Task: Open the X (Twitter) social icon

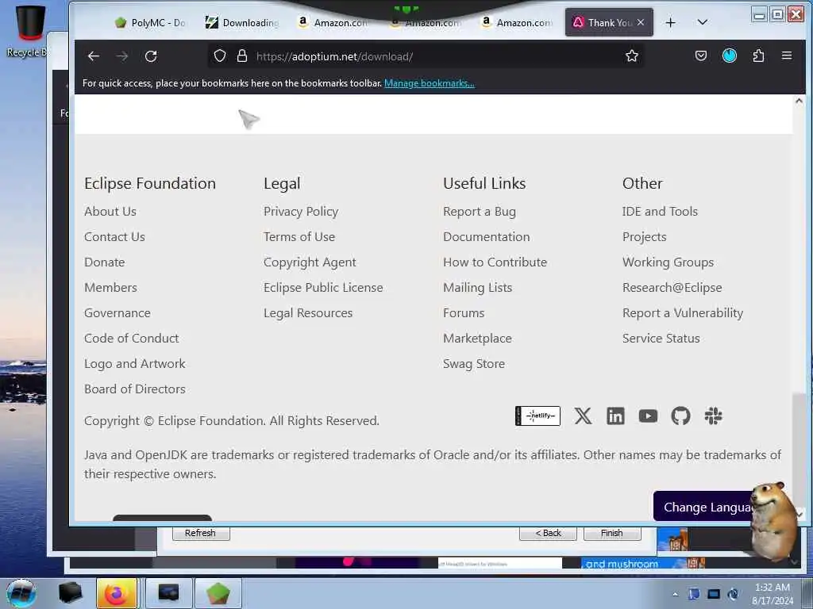Action: pos(583,416)
